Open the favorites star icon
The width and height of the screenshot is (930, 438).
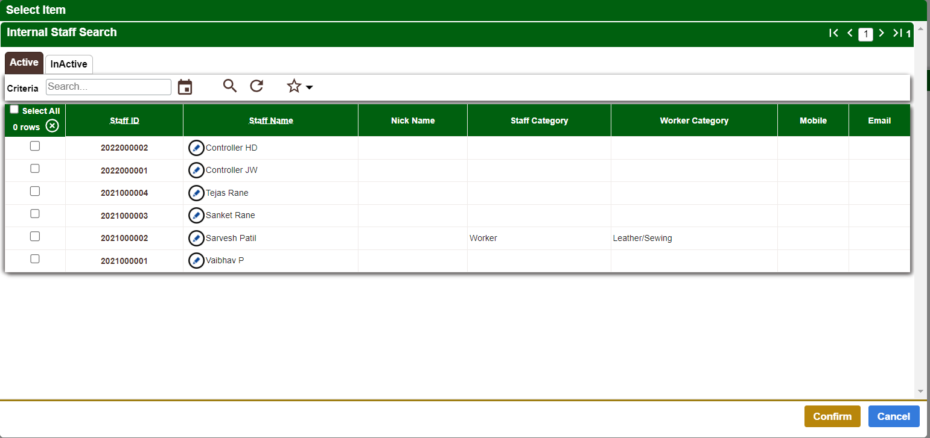(294, 86)
